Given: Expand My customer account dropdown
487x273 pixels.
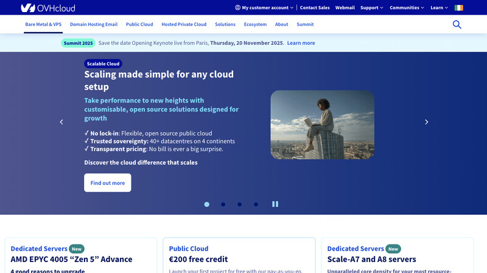Looking at the screenshot, I should click(x=264, y=8).
